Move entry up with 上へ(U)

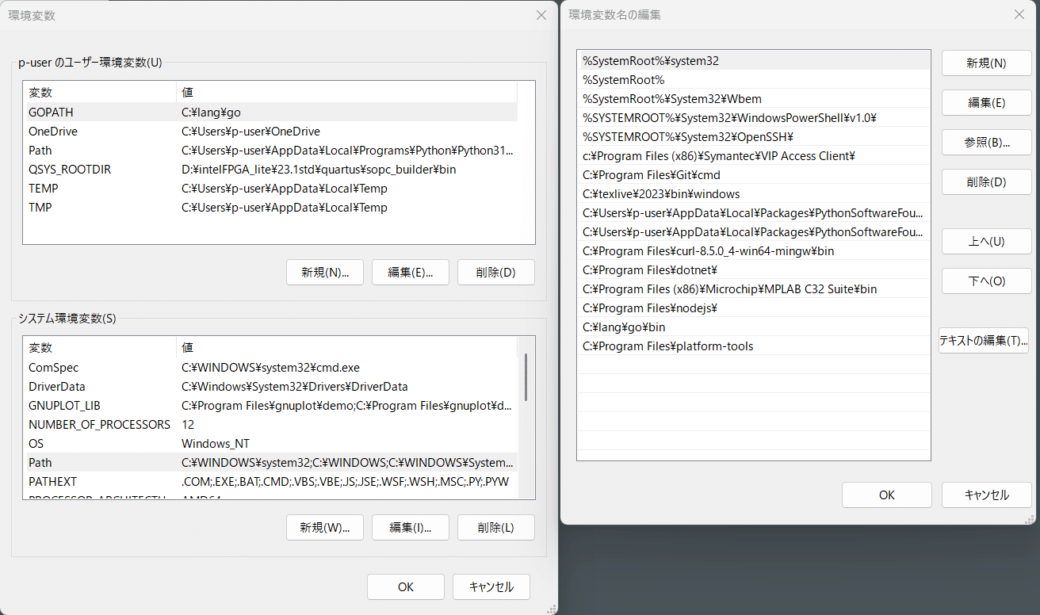point(986,242)
